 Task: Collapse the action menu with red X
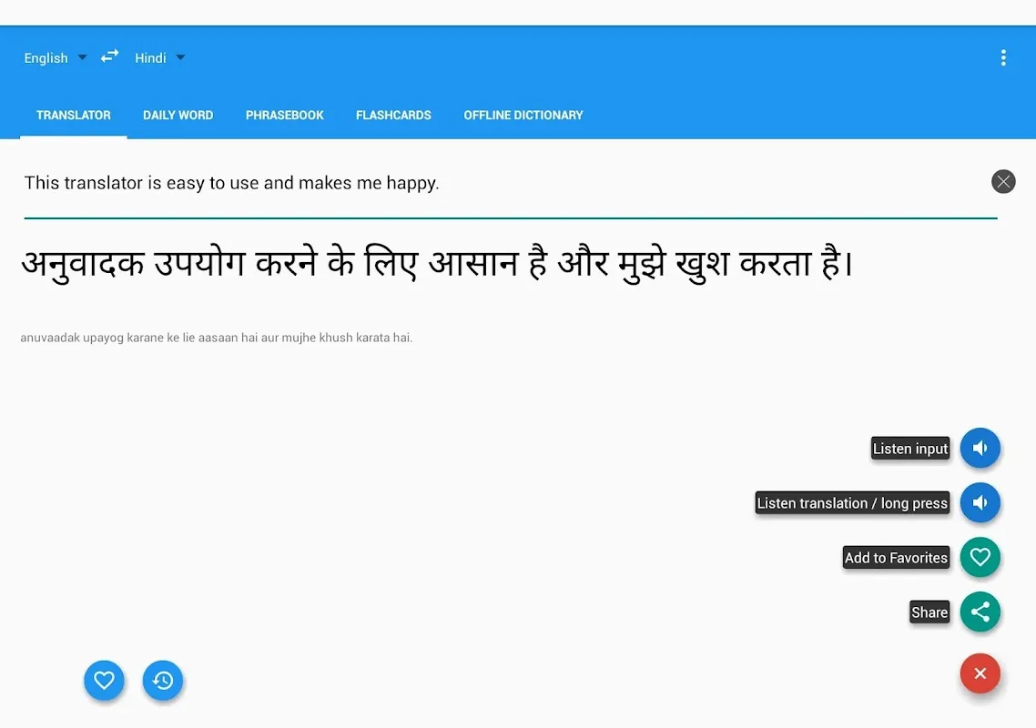tap(980, 673)
